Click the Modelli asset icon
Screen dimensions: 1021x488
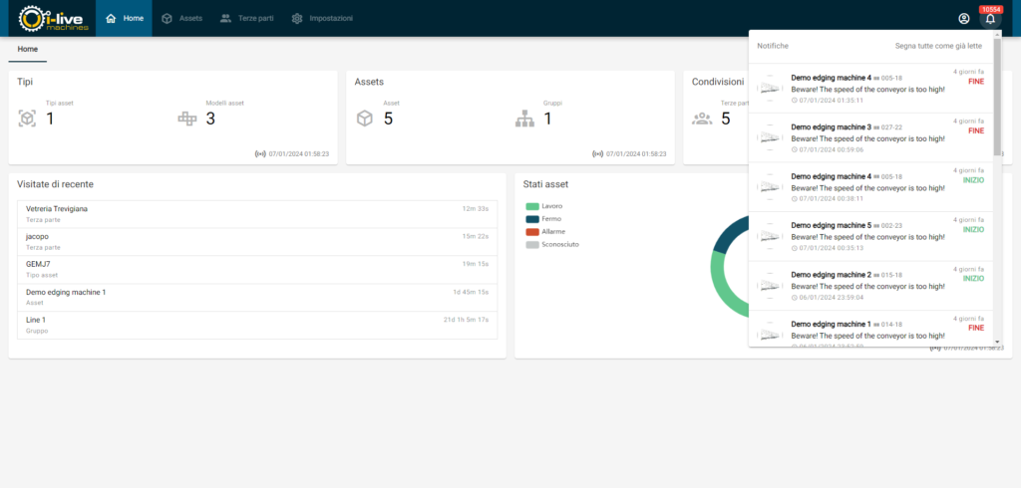point(187,119)
